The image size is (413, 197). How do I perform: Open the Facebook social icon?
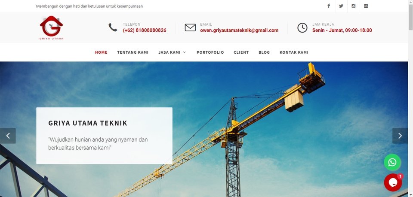click(329, 6)
